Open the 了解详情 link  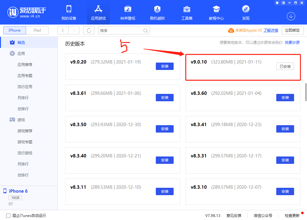pos(271,30)
